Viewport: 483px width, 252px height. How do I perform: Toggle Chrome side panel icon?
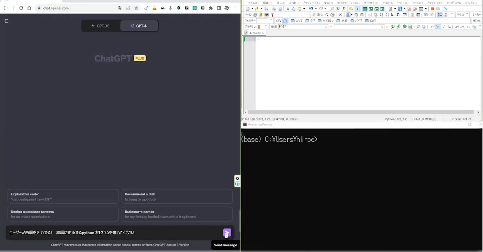(219, 8)
